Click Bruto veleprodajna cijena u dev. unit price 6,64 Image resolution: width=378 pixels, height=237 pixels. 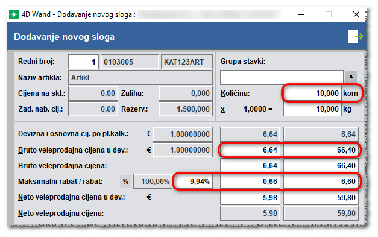pos(250,150)
